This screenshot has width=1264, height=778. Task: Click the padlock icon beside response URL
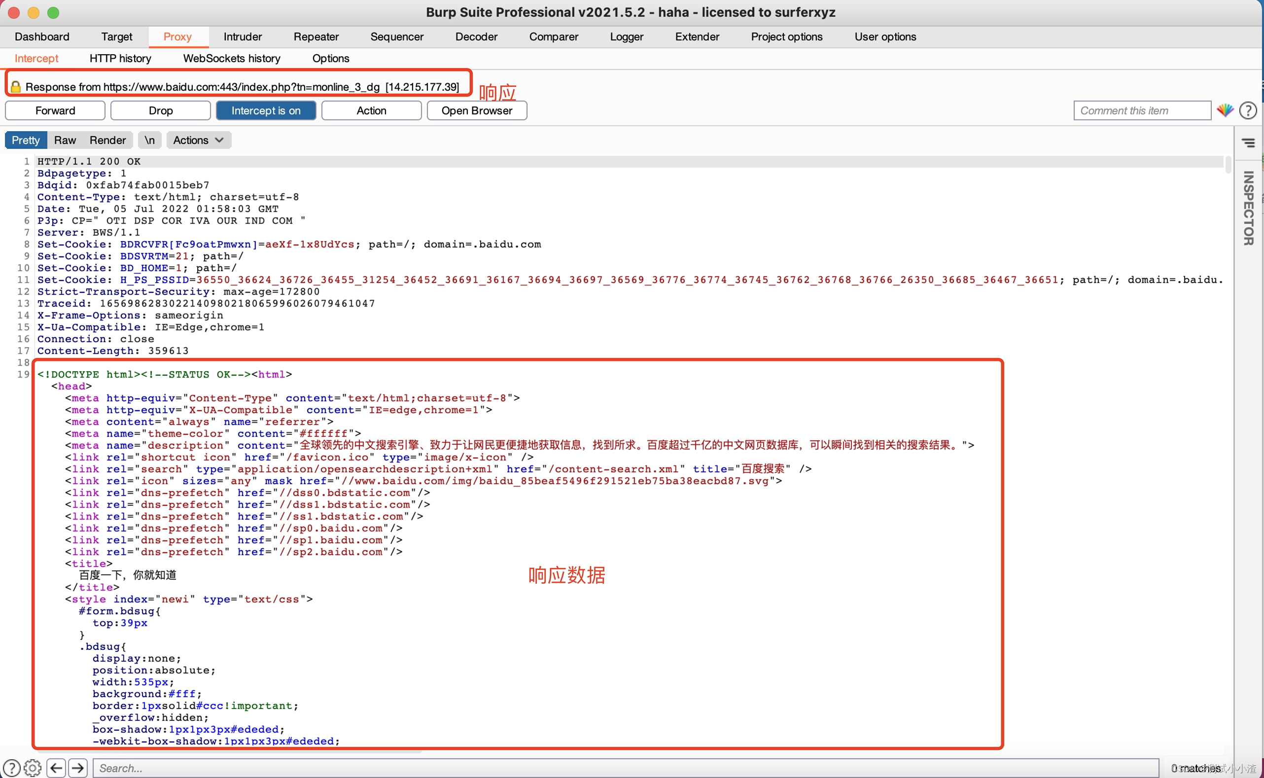15,87
